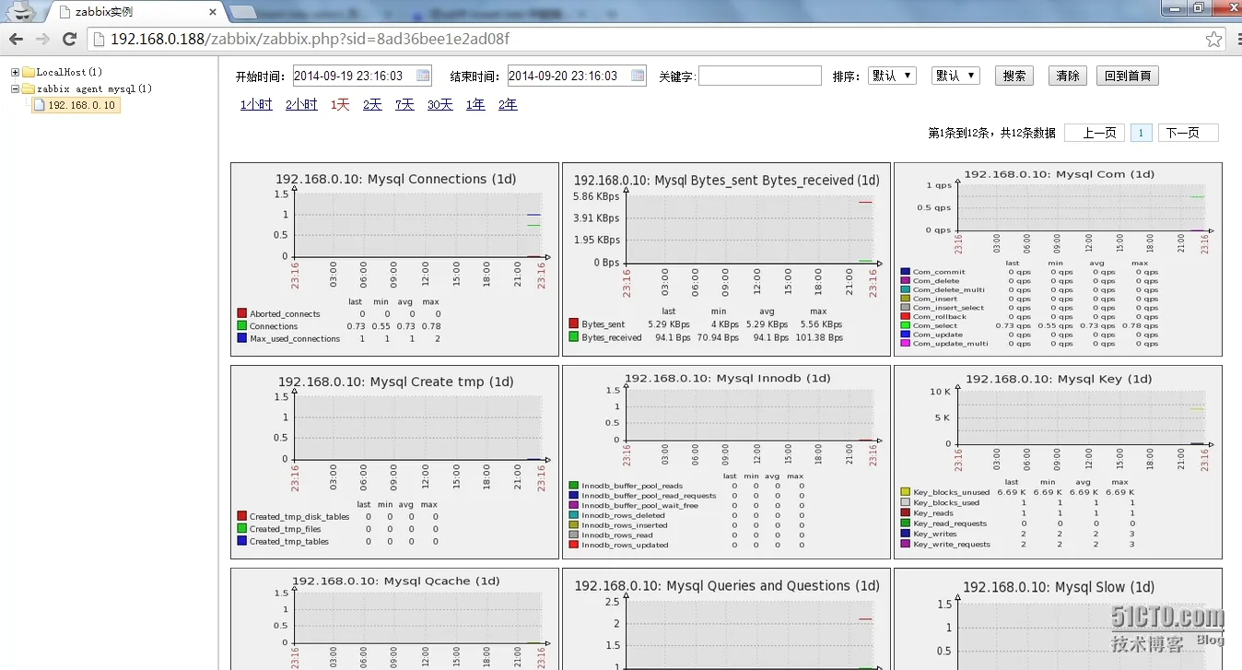Click the 第1条到12条，共12条数据 record count text
This screenshot has height=670, width=1242.
point(991,134)
